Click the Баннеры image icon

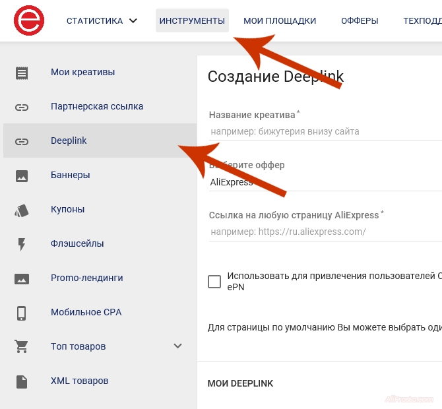tap(22, 175)
